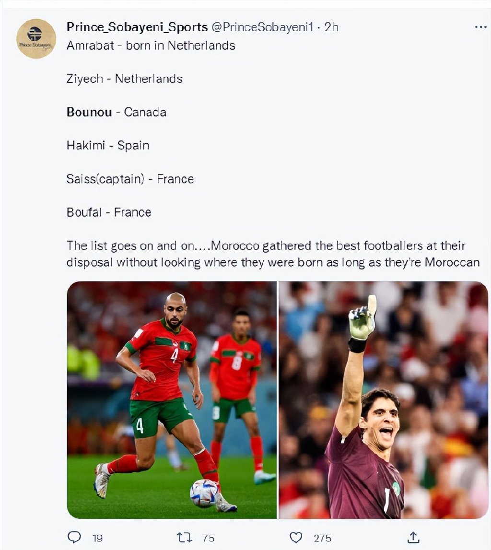491x550 pixels.
Task: Click the Hakimi - Spain line
Action: coord(108,145)
